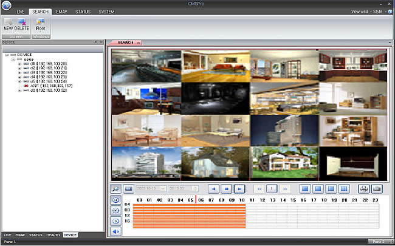Viewport: 395px width, 246px height.
Task: Start forward playback with play arrow
Action: pos(239,189)
